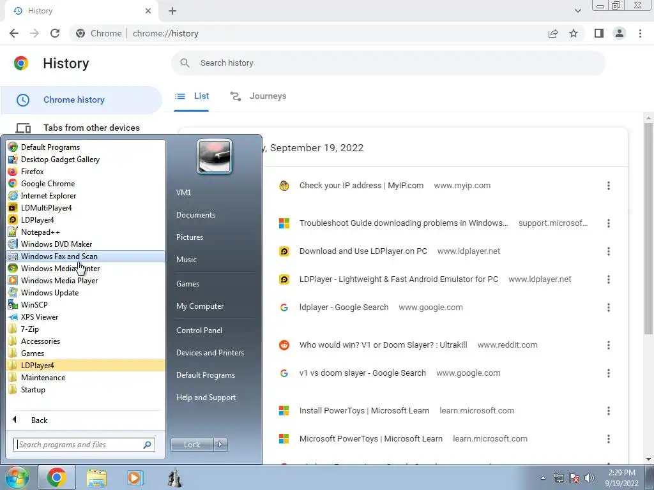Click the Chrome back arrow
The height and width of the screenshot is (490, 654).
(x=14, y=33)
